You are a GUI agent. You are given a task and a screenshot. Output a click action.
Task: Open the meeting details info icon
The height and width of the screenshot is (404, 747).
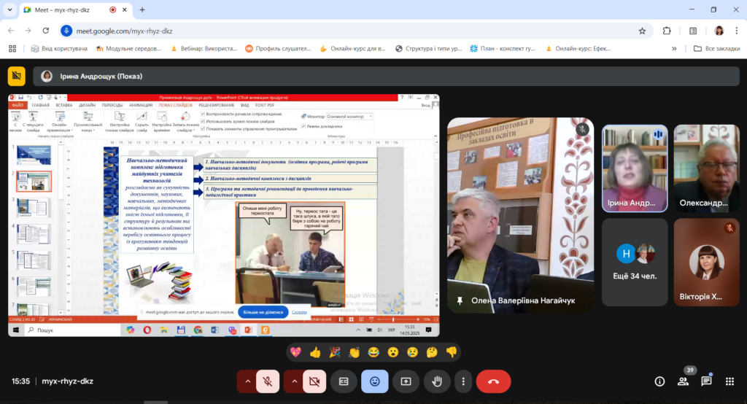(x=659, y=381)
